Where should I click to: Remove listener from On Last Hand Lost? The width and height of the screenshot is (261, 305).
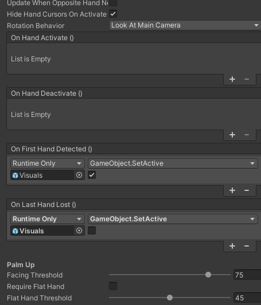point(247,246)
